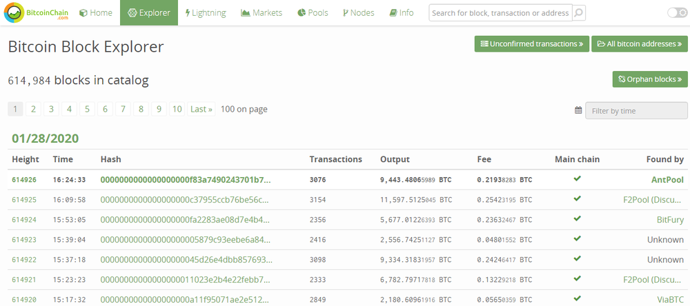Select the Explorer tab
Screen dimensions: 690x306
click(149, 12)
